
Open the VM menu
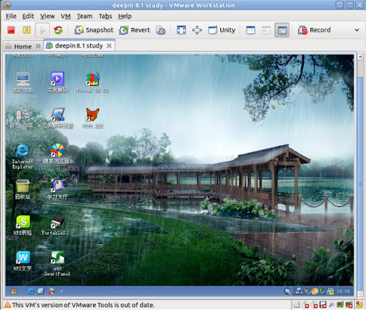(x=66, y=16)
